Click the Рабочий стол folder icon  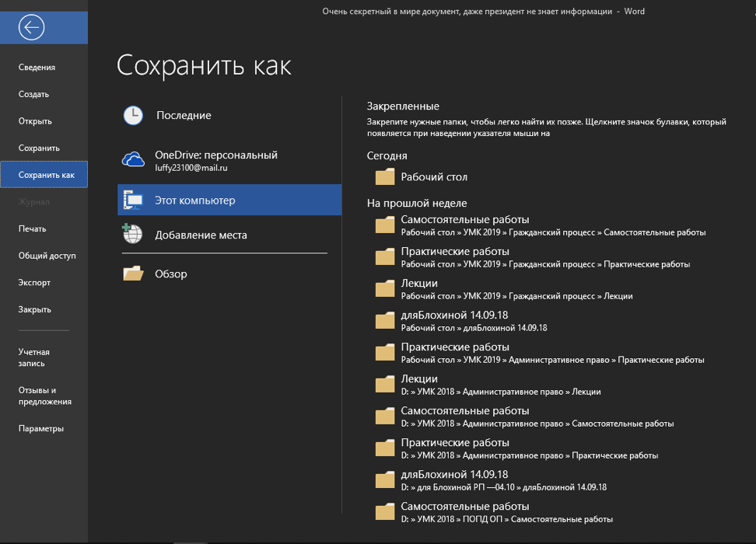click(385, 177)
